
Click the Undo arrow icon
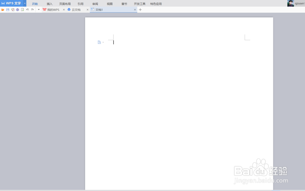pyautogui.click(x=27, y=10)
